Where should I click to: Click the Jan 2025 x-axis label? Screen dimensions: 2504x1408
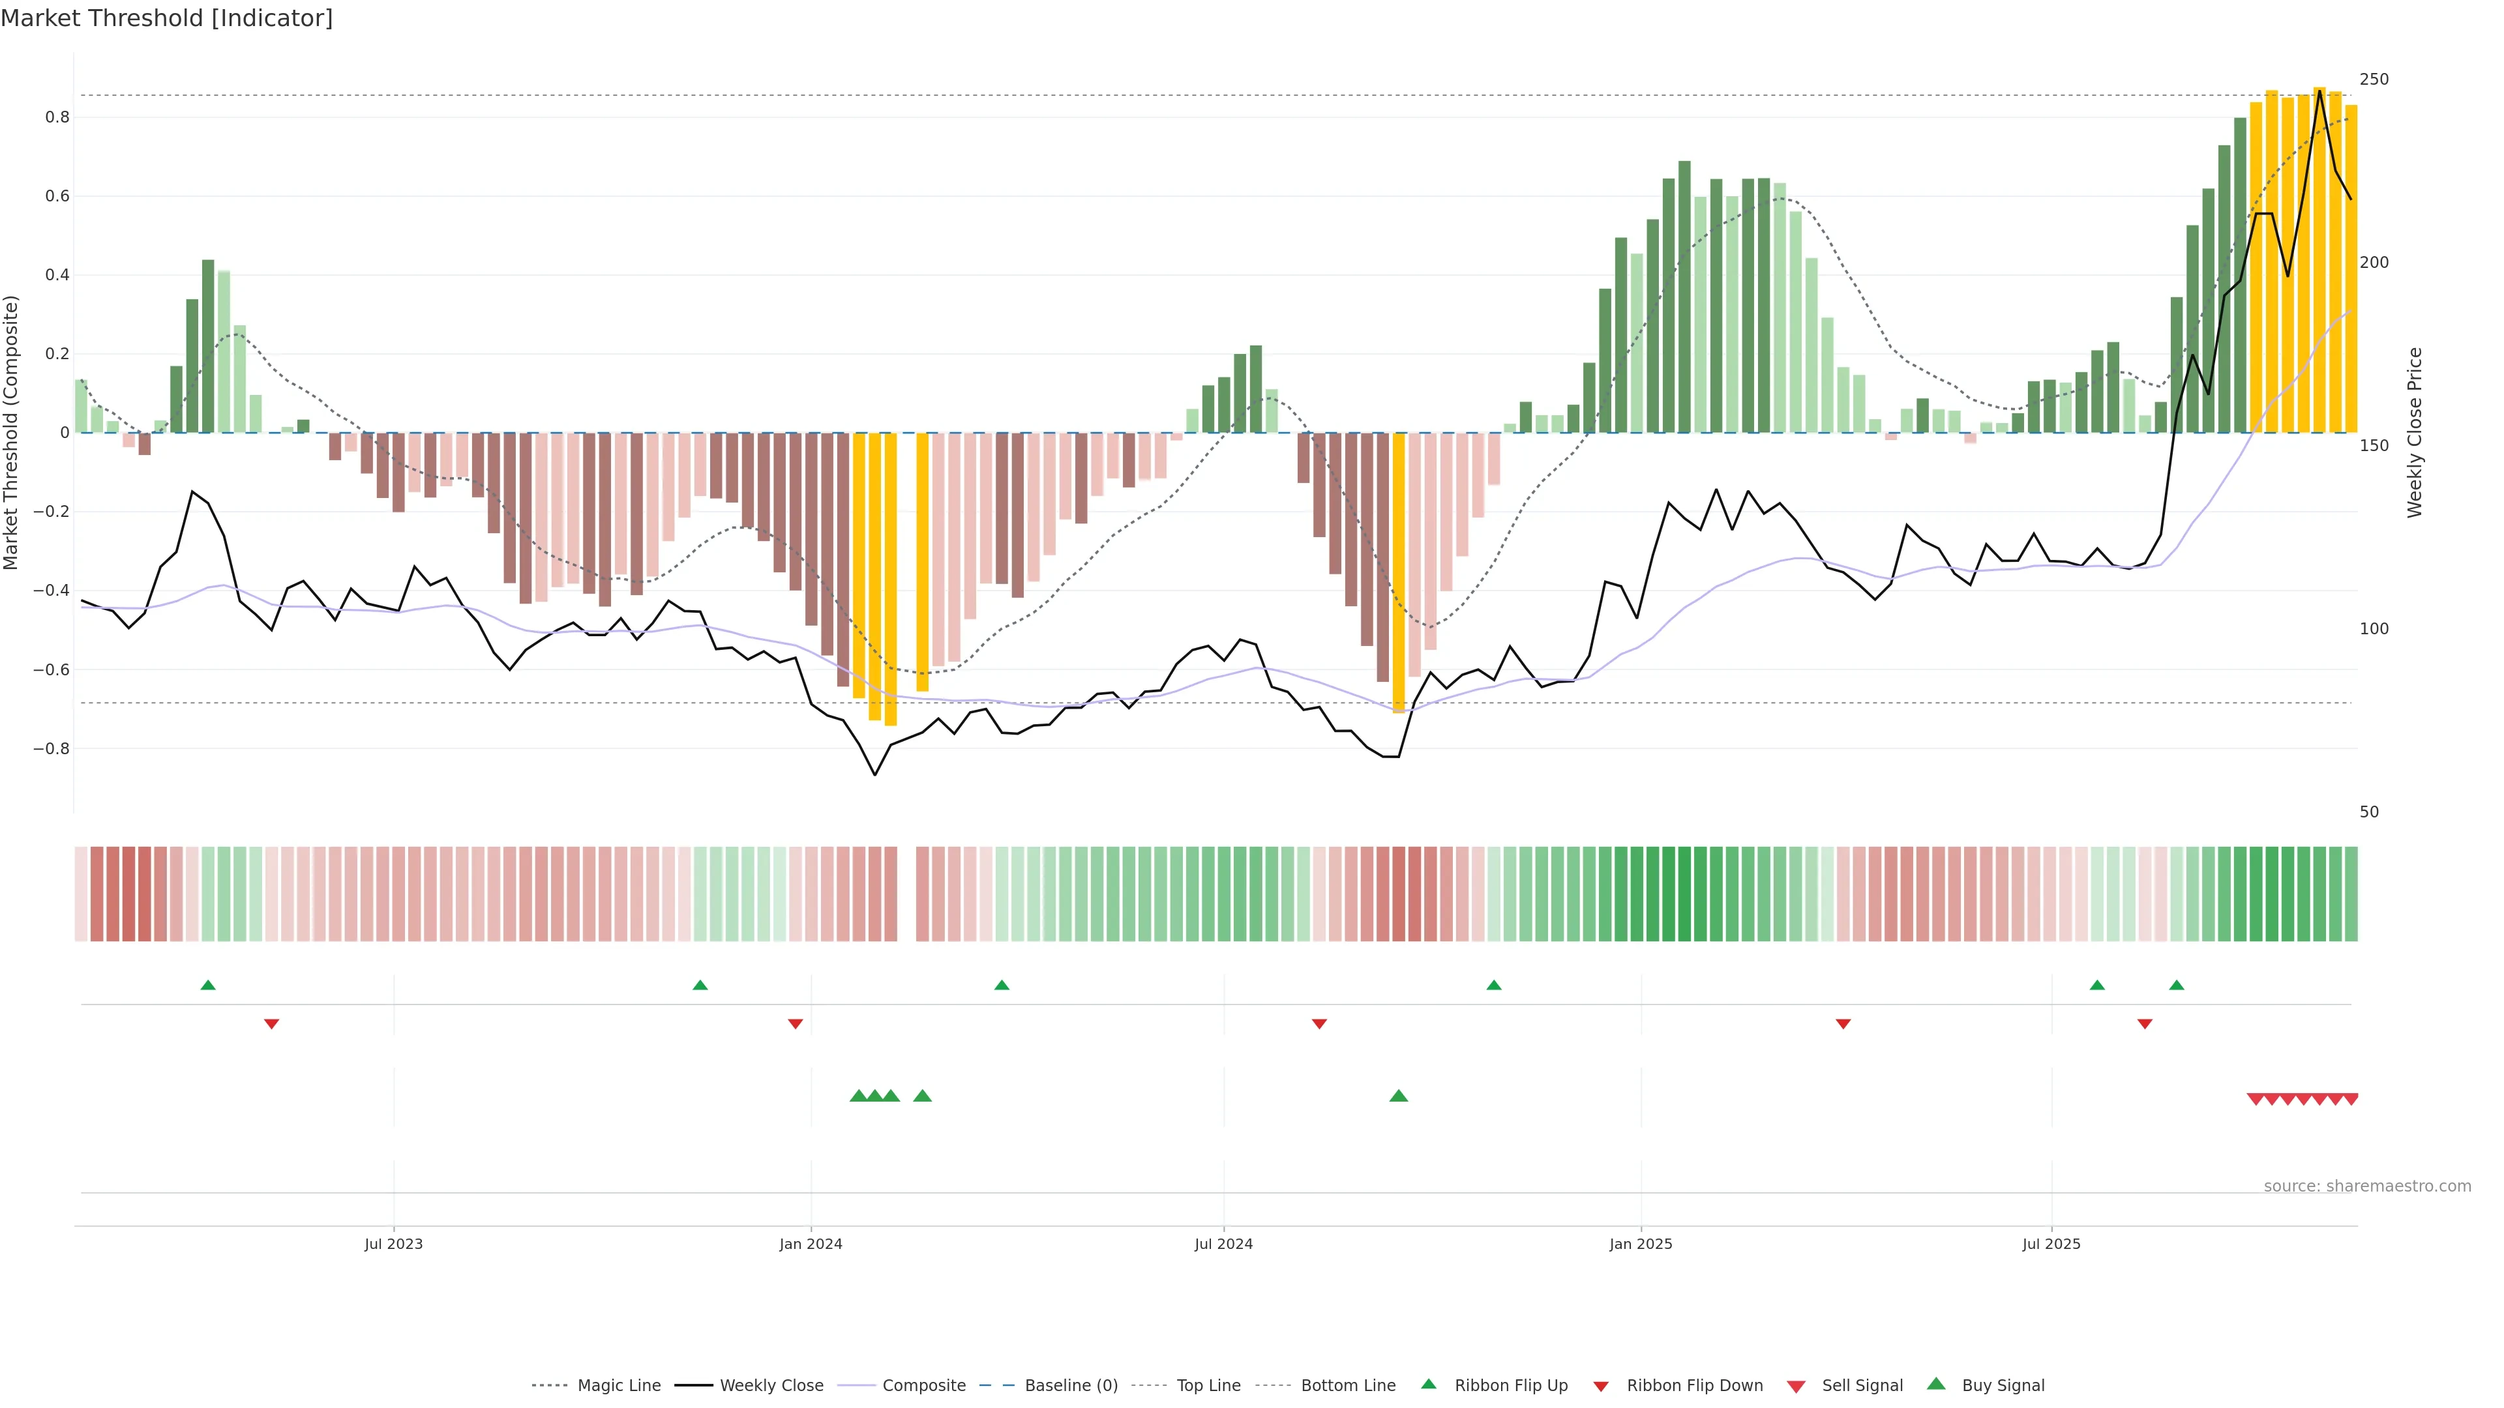coord(1641,1244)
